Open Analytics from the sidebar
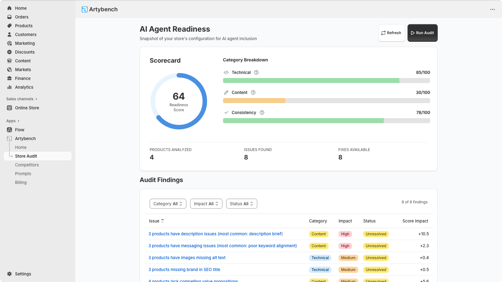 24,87
